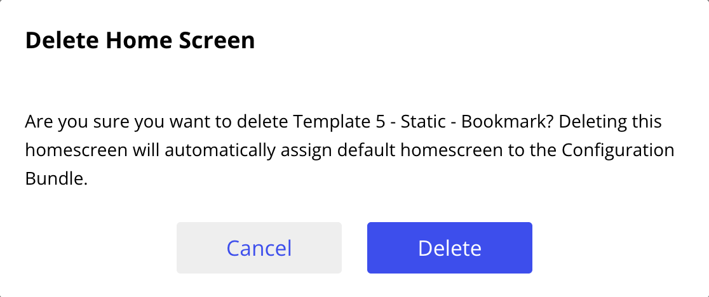Confirm with the blue Delete button
The image size is (709, 297).
tap(449, 248)
